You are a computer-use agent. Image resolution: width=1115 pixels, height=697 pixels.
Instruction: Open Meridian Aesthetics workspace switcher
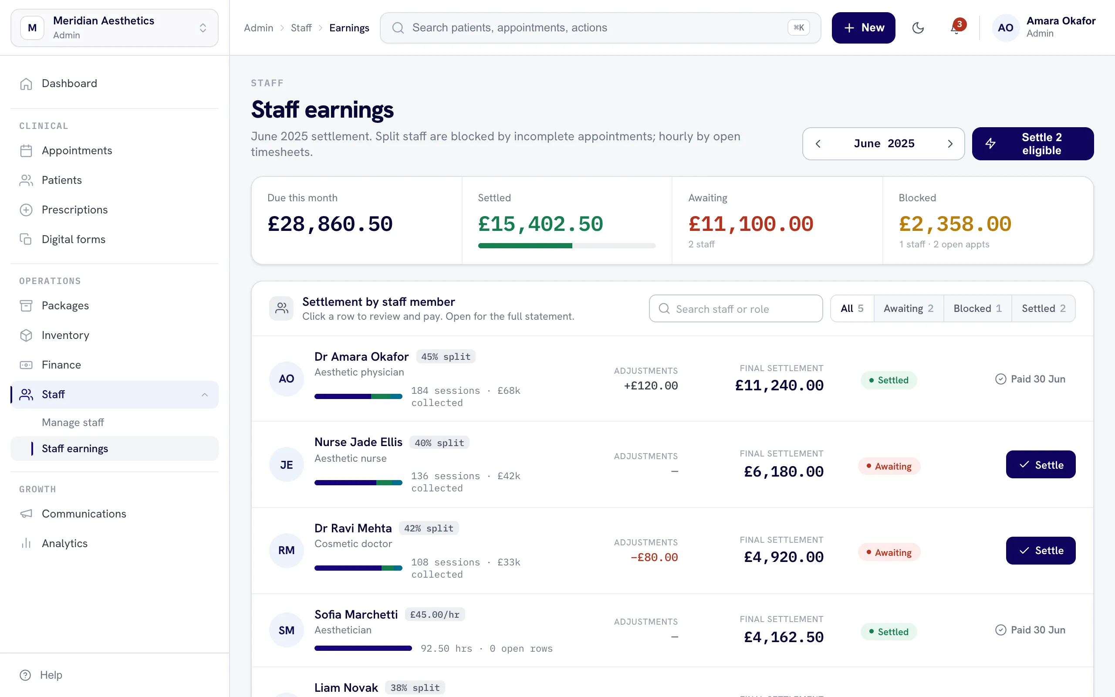(x=114, y=27)
